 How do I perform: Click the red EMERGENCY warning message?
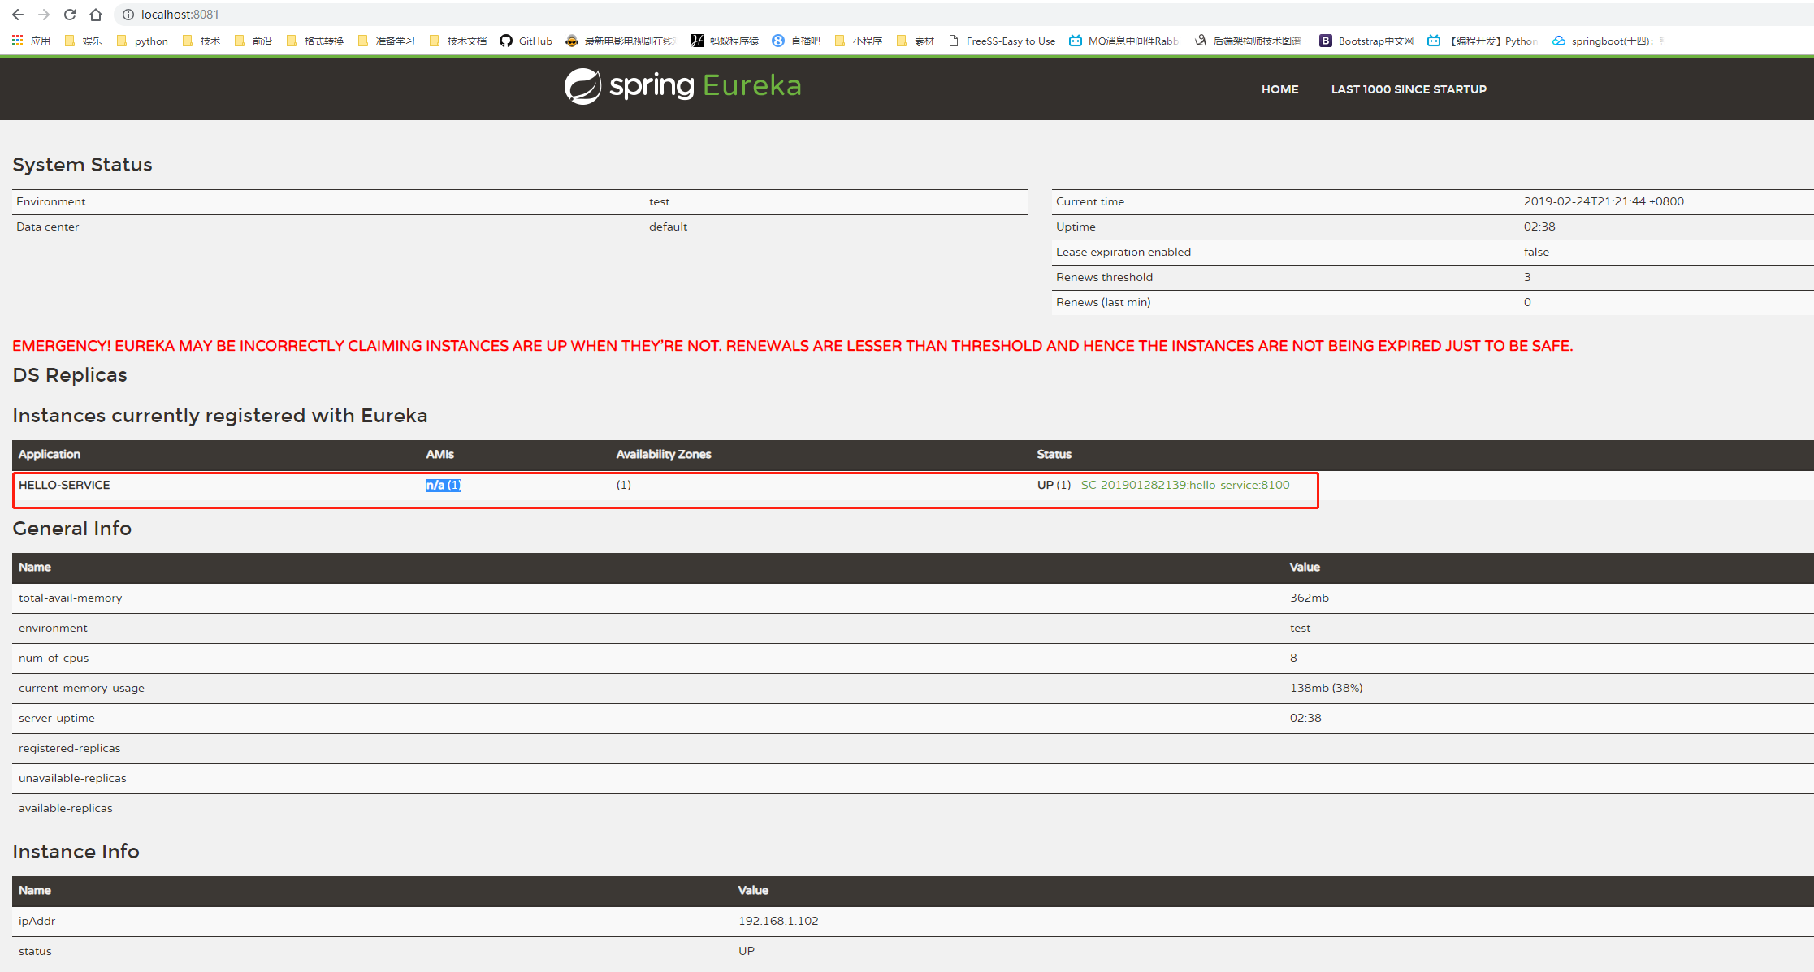(x=792, y=346)
